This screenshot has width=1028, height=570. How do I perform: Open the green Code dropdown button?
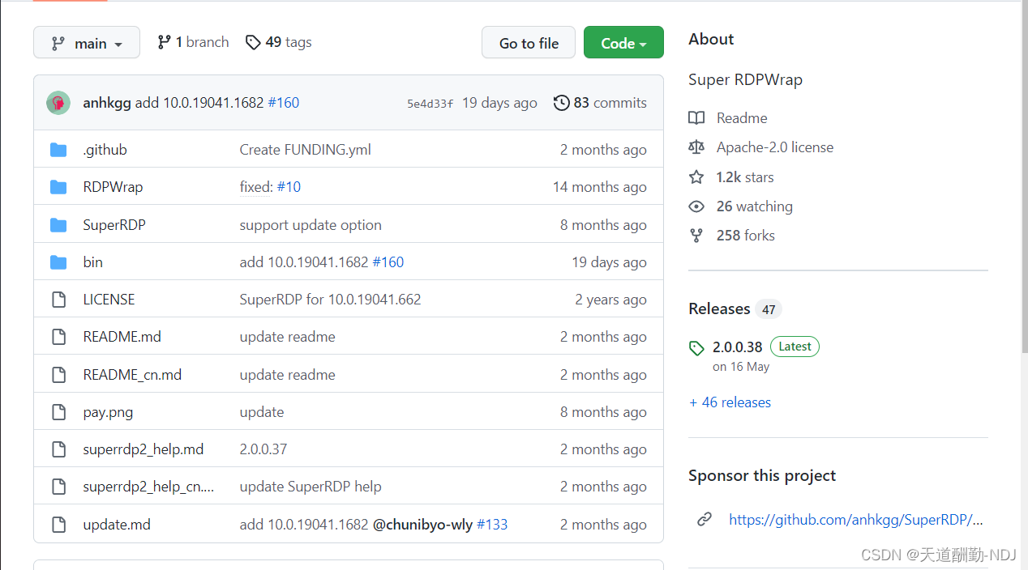coord(623,43)
